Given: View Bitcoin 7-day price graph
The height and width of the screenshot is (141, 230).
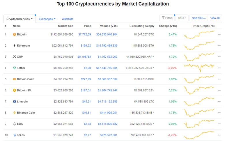Looking at the screenshot, I should (x=199, y=34).
